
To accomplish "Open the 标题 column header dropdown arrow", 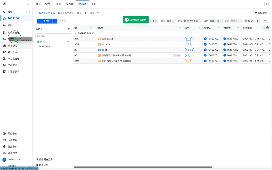I will [180, 28].
